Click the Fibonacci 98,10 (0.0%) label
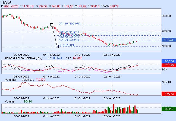This screenshot has width=176, height=121. [x=67, y=45]
